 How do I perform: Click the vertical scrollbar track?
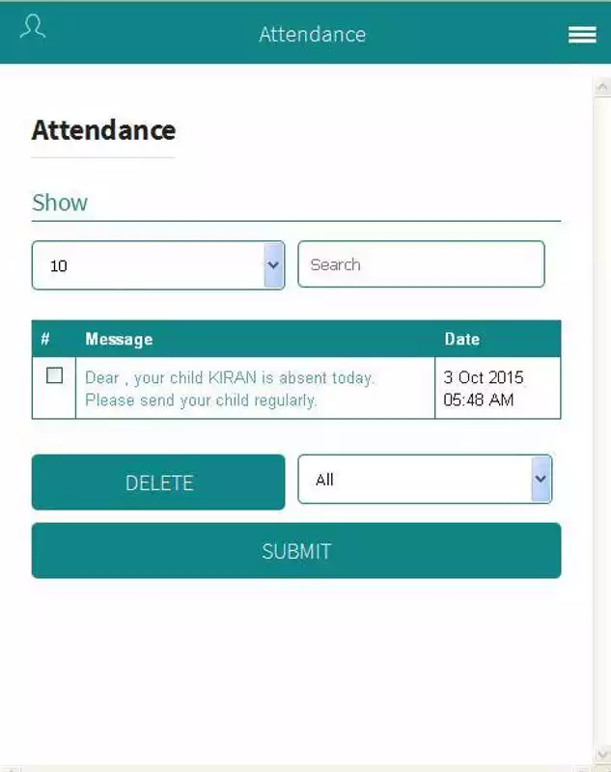[602, 421]
